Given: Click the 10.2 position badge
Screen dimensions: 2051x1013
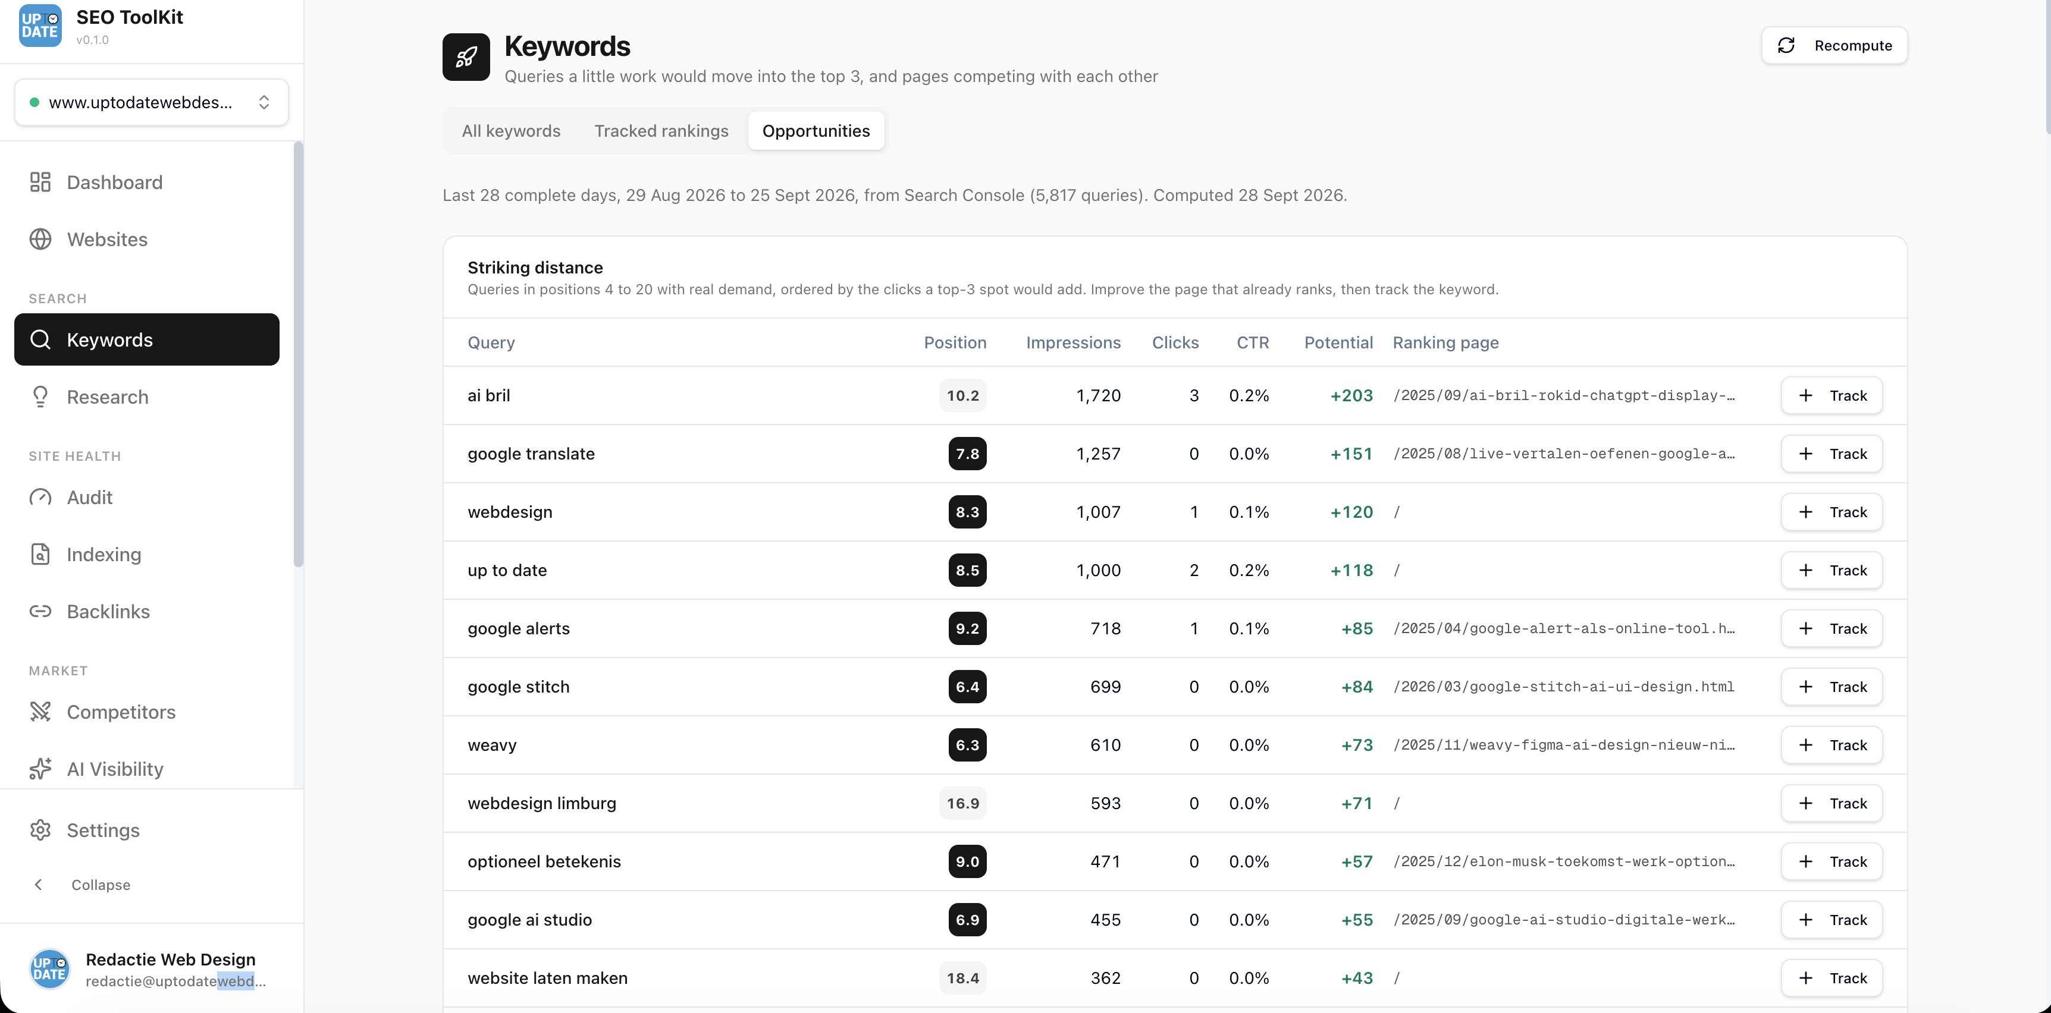Looking at the screenshot, I should tap(962, 395).
